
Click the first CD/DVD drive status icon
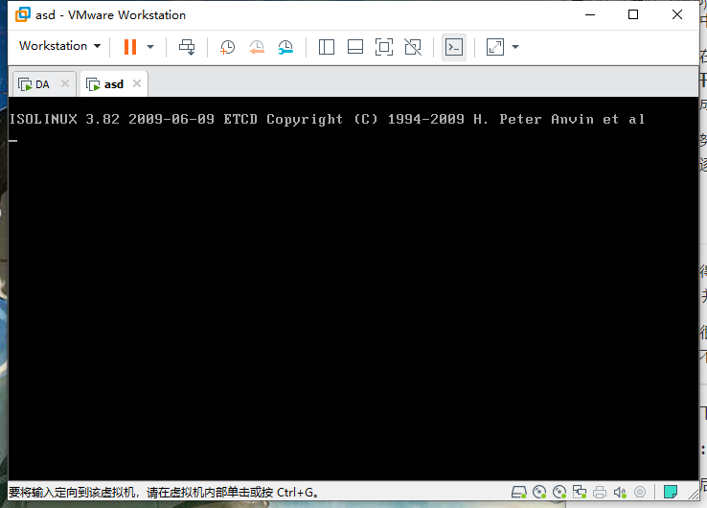[x=539, y=492]
